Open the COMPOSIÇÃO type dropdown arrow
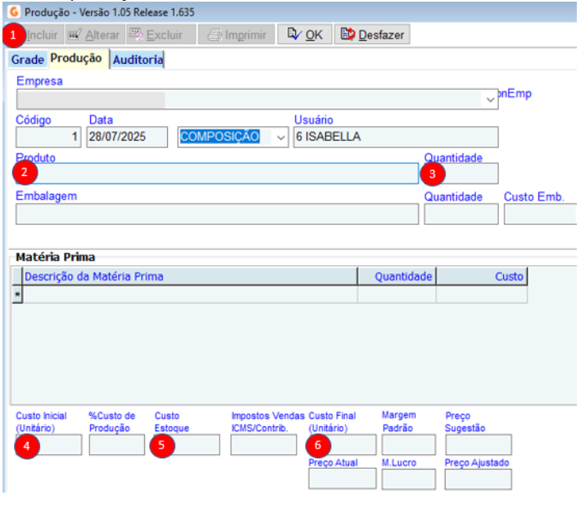The width and height of the screenshot is (585, 509). coord(280,137)
